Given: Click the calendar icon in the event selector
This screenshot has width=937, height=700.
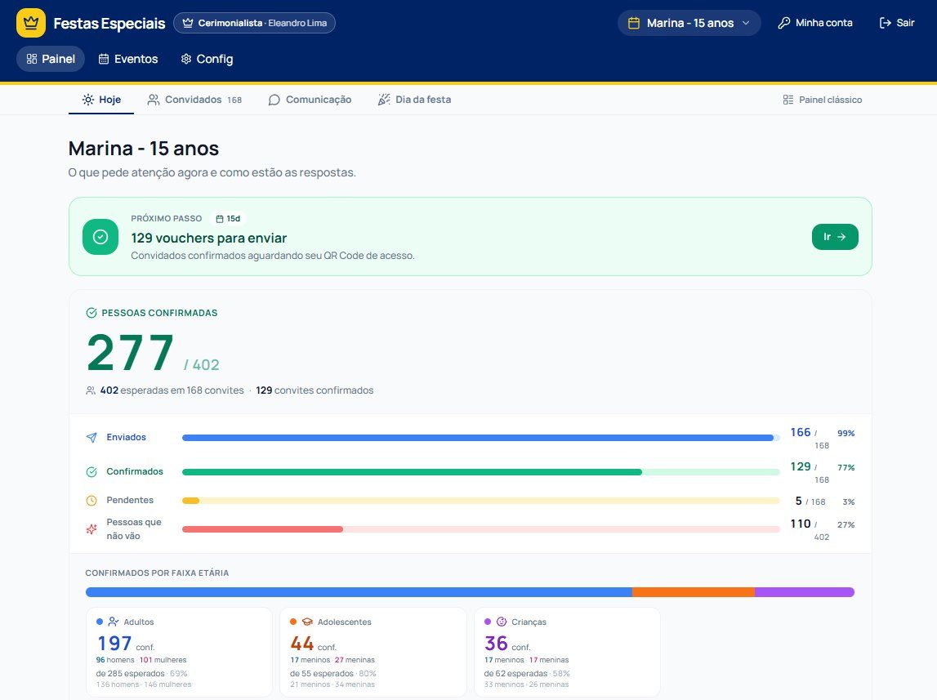Looking at the screenshot, I should pos(634,24).
